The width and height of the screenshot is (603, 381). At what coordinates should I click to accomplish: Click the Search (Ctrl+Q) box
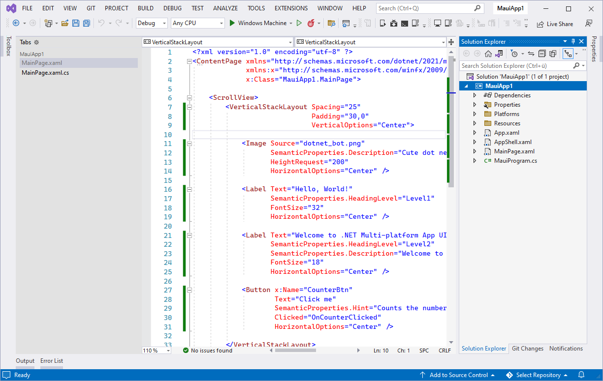[x=426, y=8]
